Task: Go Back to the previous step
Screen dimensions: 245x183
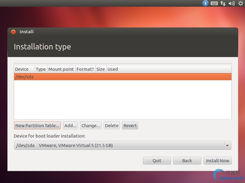Action: click(x=187, y=161)
